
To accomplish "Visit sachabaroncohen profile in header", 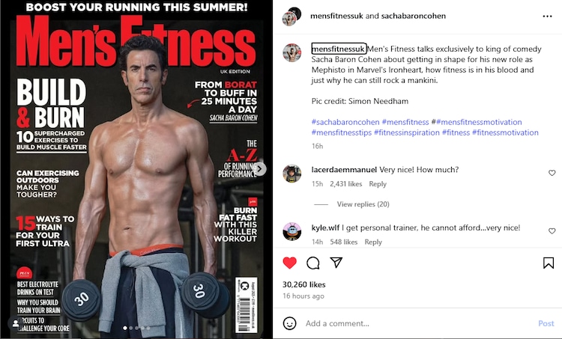I will tap(413, 16).
